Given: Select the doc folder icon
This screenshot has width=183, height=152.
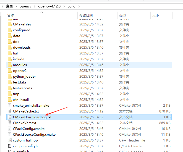Looking at the screenshot, I should pos(10,42).
